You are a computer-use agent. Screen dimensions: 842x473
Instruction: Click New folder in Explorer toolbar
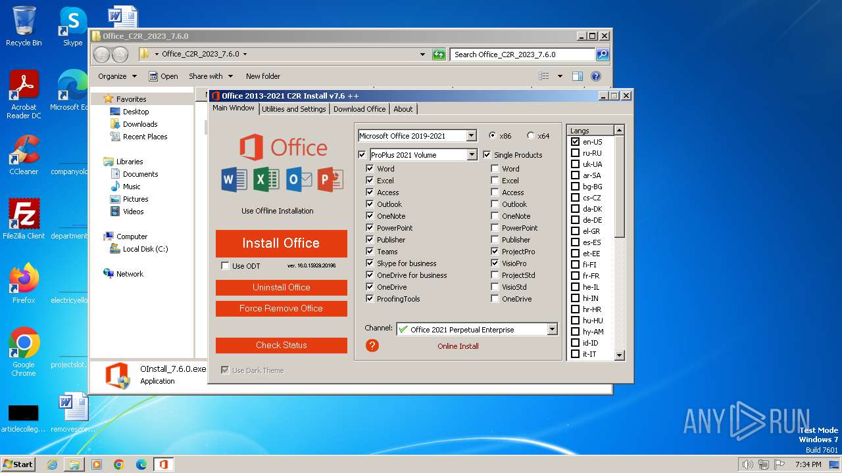263,76
